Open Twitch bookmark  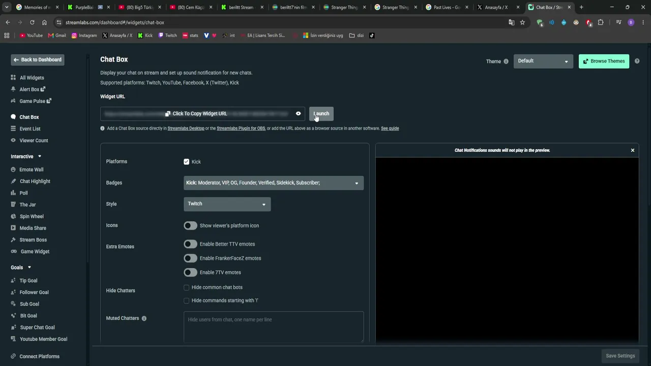click(x=168, y=36)
